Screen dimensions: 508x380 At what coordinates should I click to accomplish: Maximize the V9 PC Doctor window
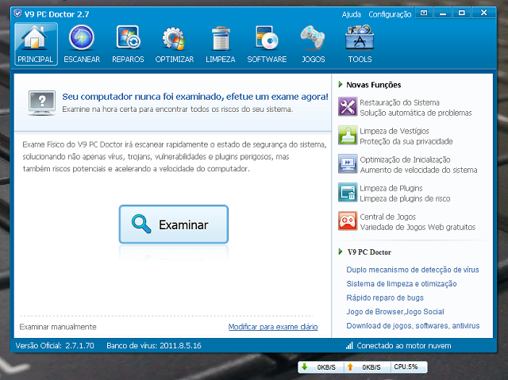[462, 13]
